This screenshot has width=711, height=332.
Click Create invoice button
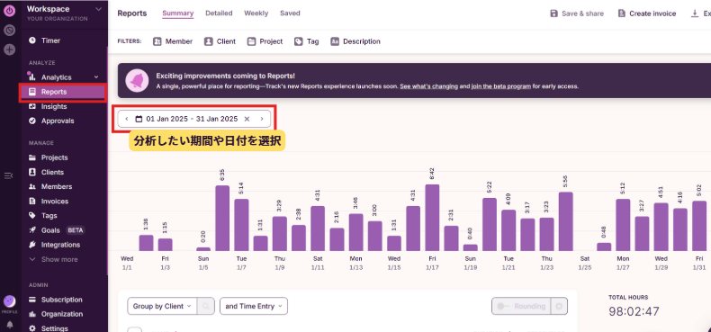[x=647, y=13]
